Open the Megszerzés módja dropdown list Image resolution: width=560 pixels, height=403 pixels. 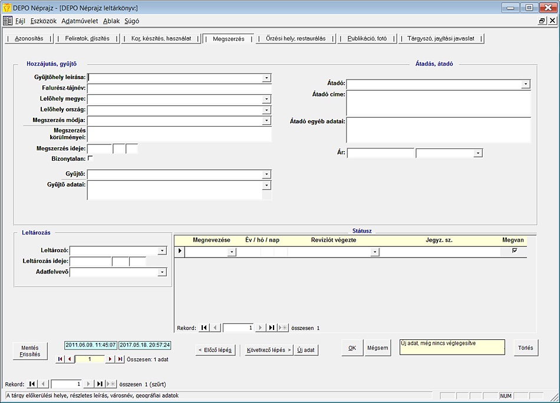[266, 120]
